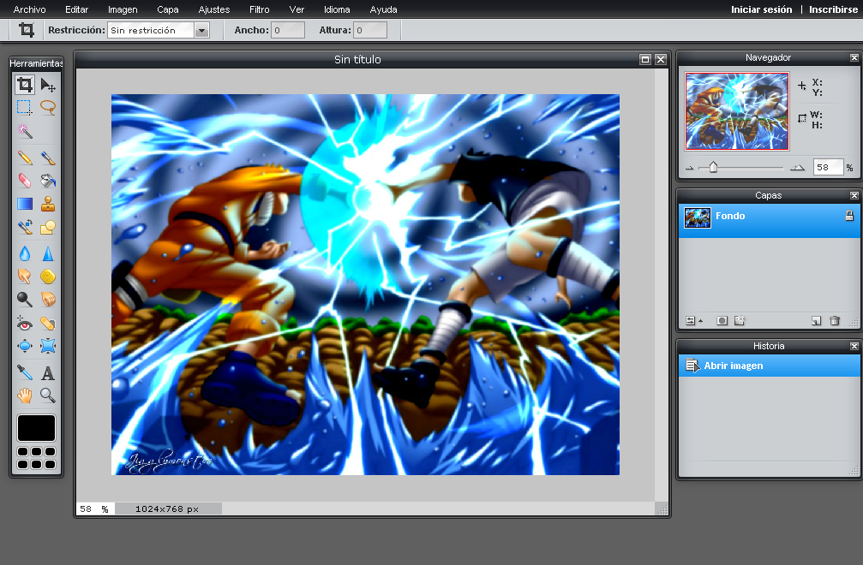The image size is (863, 565).
Task: Click zoom-out mountain icon in Navegador
Action: 690,168
